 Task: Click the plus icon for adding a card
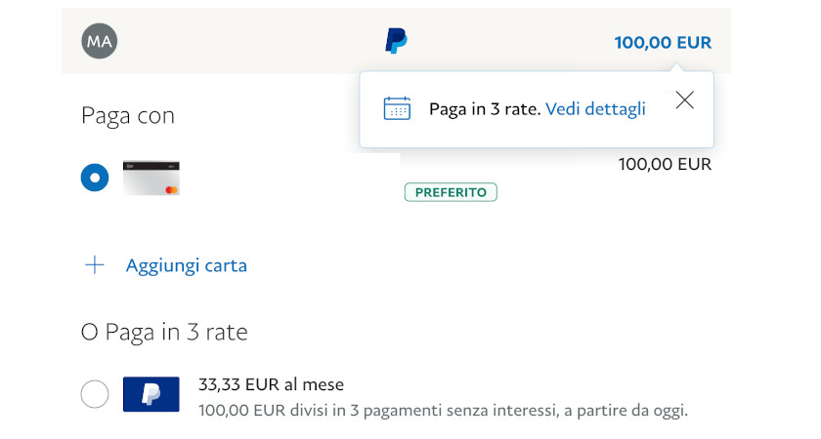click(95, 264)
